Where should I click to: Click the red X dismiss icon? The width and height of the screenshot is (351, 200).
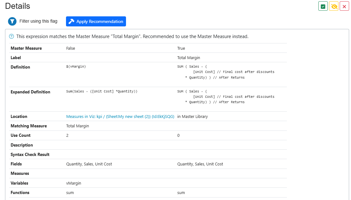click(344, 6)
